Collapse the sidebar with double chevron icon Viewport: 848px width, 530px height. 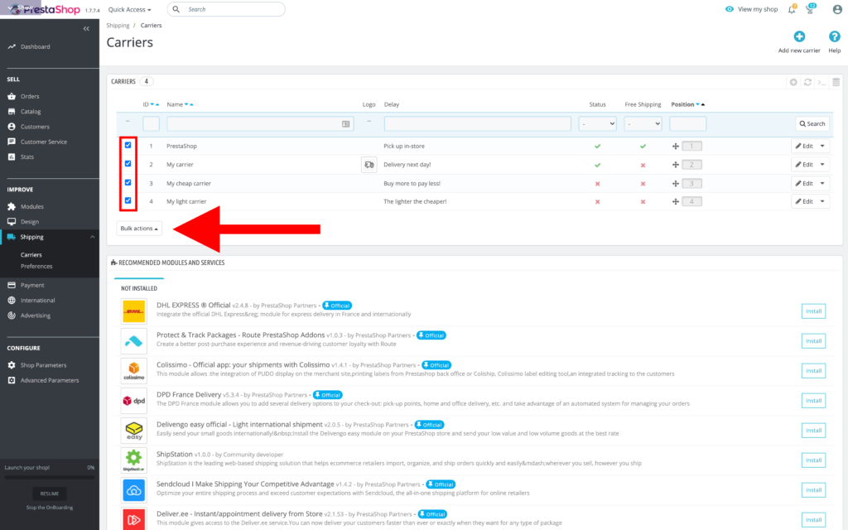86,29
